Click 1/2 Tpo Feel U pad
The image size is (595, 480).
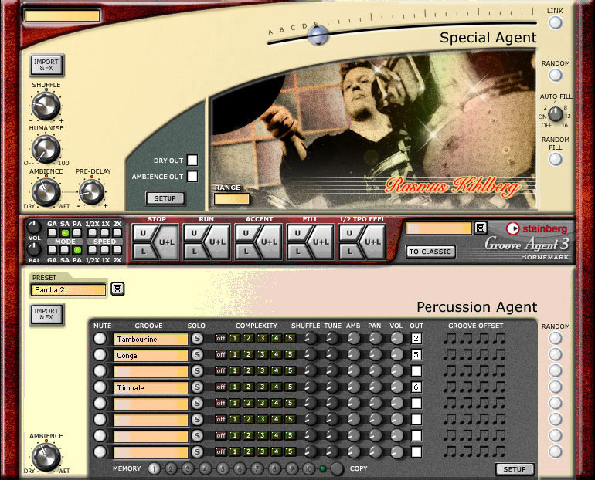tap(349, 233)
